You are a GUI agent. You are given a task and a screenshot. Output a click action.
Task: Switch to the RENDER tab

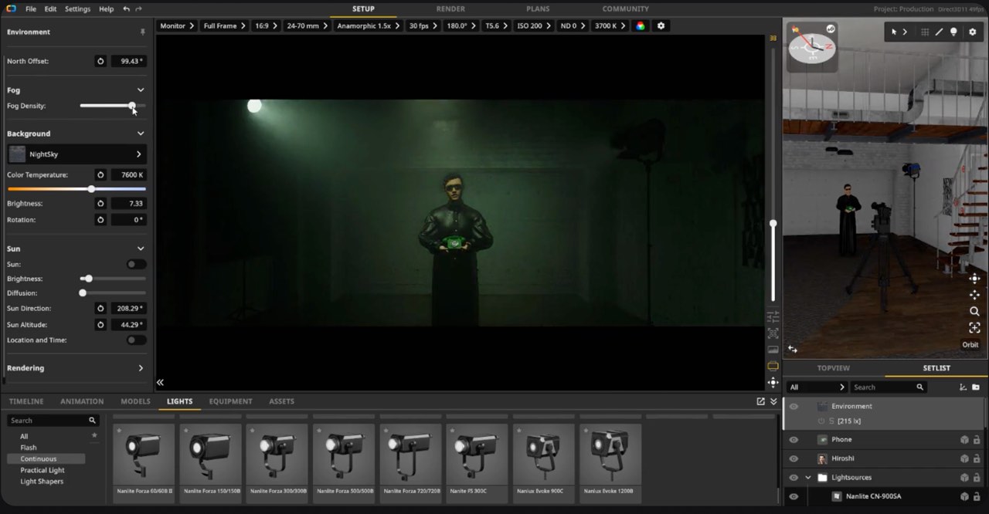click(450, 9)
